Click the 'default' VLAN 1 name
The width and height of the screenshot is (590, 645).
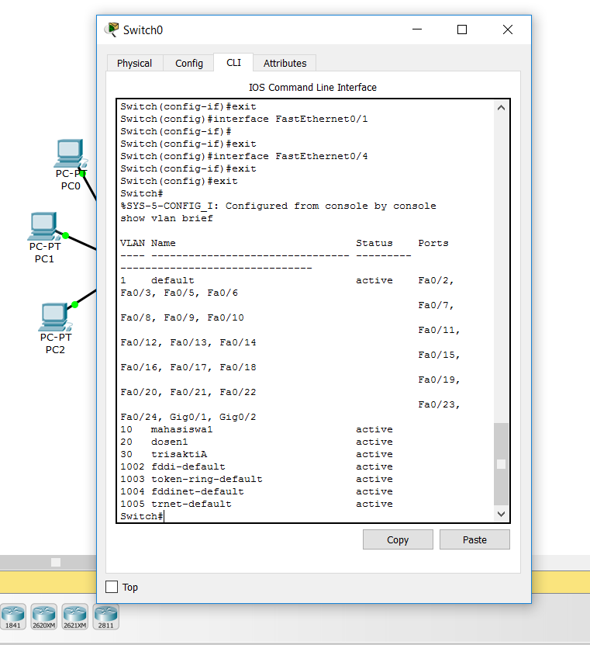pos(173,280)
